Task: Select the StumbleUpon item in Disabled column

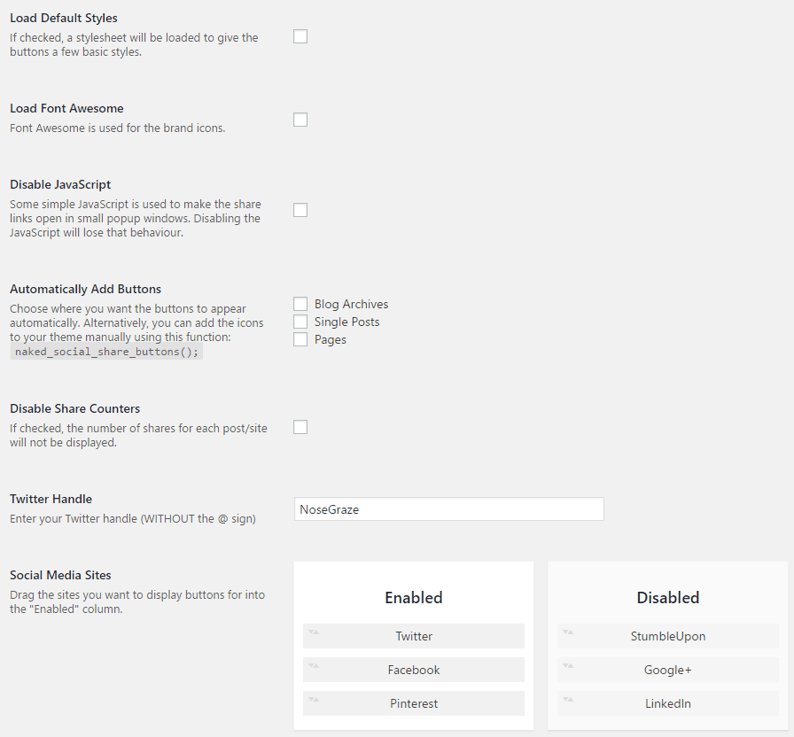Action: coord(668,636)
